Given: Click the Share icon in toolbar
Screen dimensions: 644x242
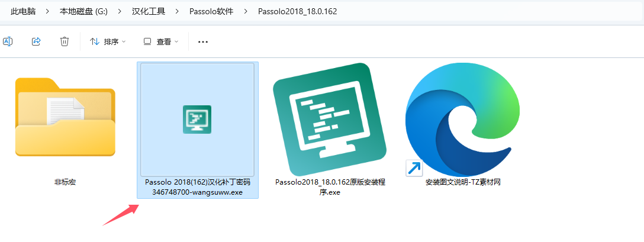Looking at the screenshot, I should 36,41.
